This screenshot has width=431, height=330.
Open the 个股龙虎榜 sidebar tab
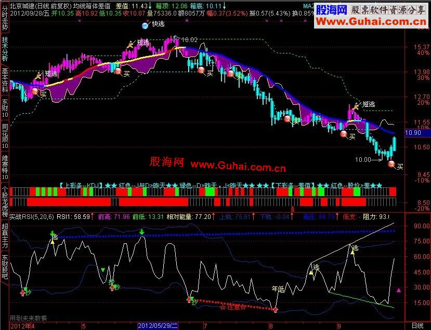[x=5, y=202]
